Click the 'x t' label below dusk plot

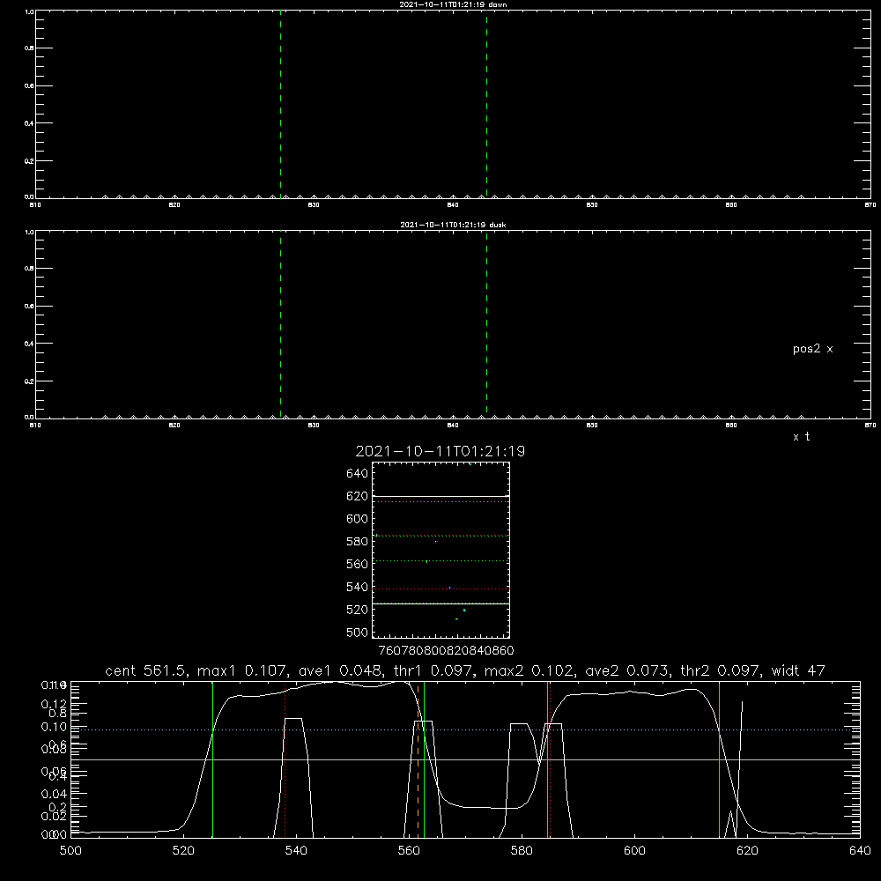click(801, 437)
